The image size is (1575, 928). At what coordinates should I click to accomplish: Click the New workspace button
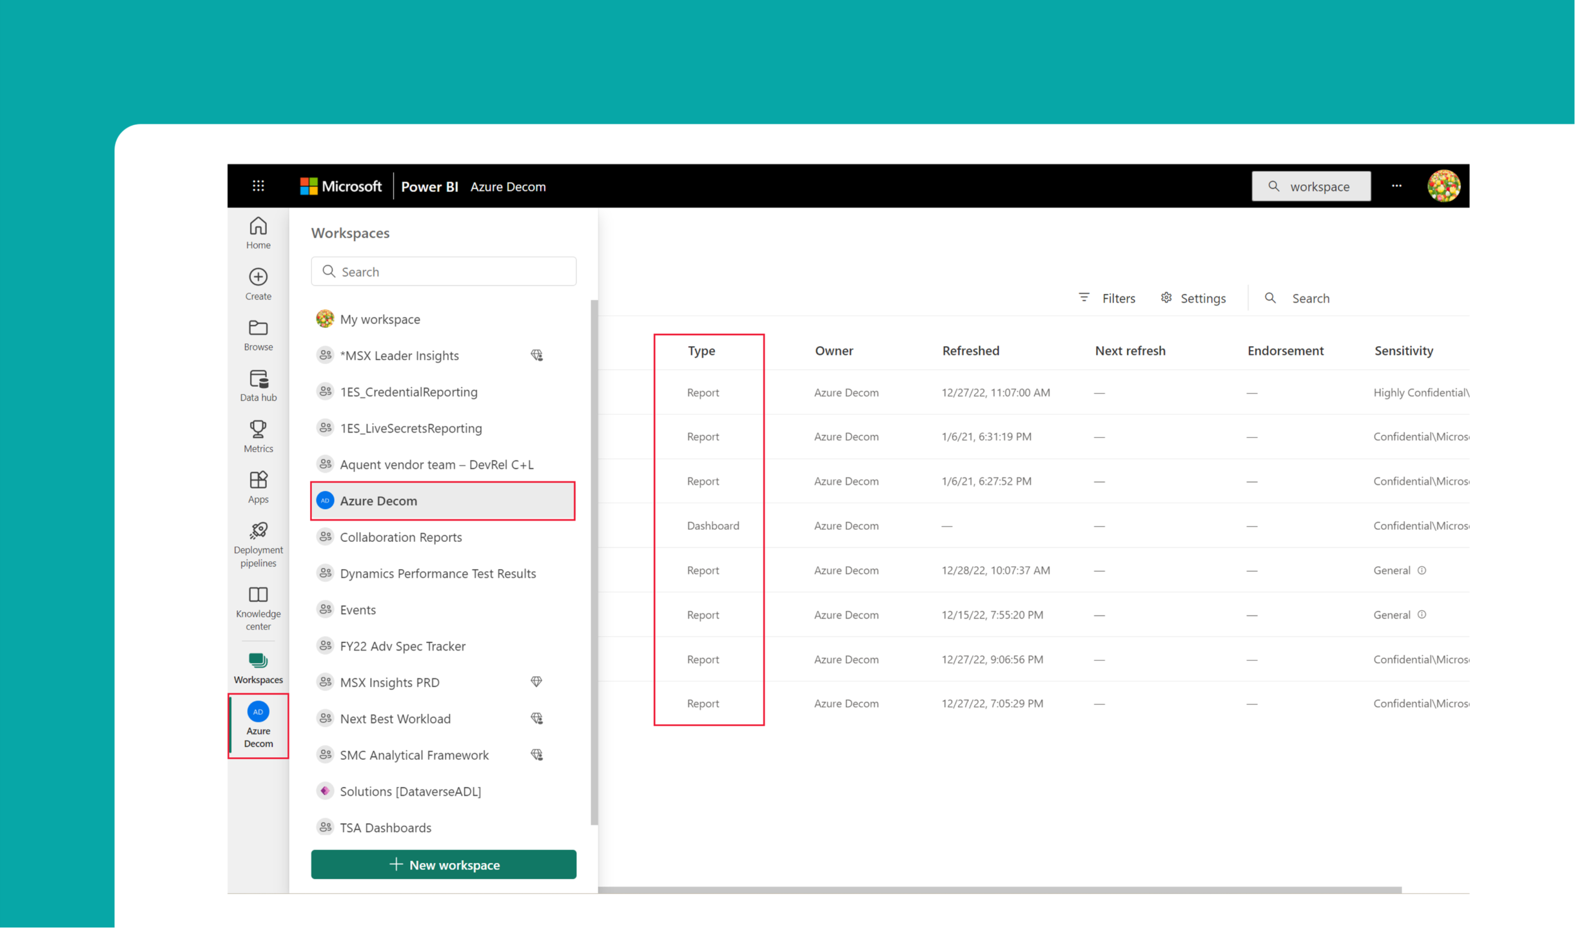tap(444, 864)
